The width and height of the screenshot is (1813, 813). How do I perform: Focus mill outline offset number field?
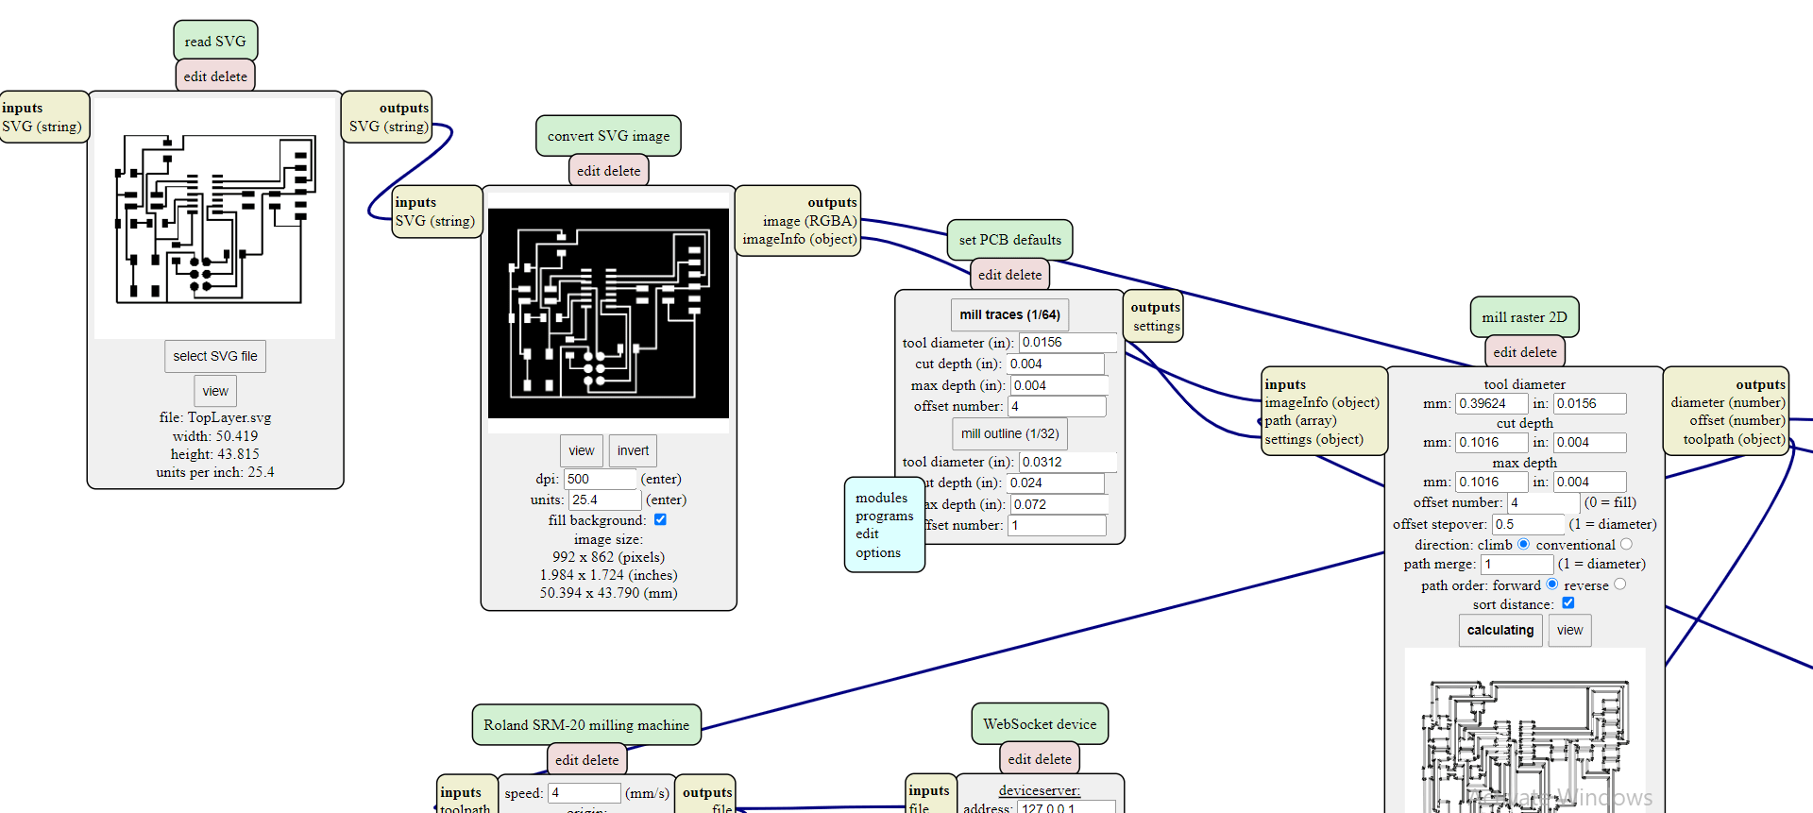coord(1057,525)
